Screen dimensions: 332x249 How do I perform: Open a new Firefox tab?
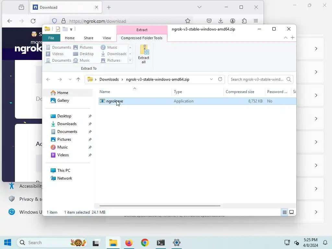tap(109, 7)
